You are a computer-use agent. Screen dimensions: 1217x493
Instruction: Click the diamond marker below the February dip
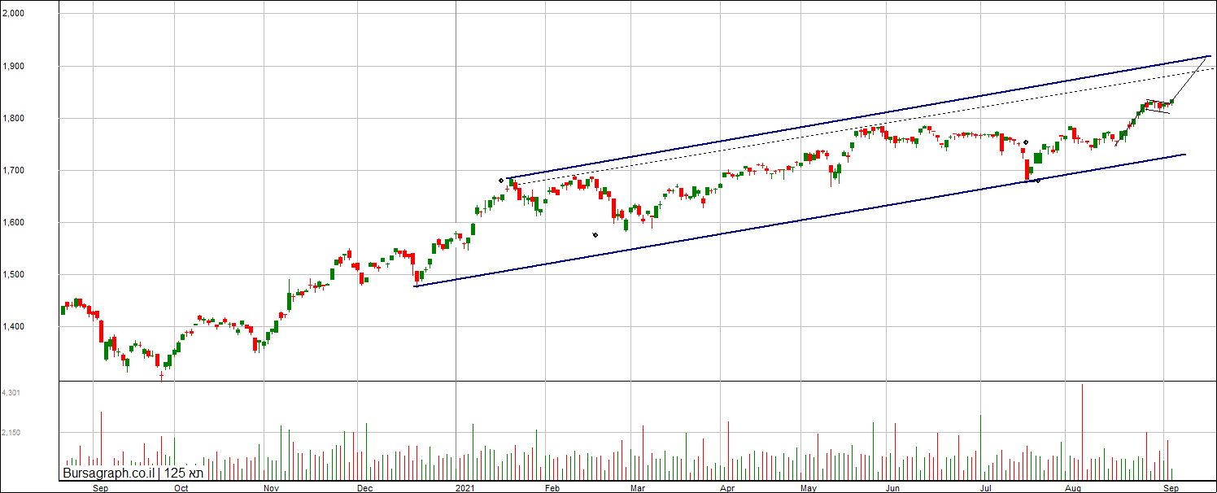595,235
